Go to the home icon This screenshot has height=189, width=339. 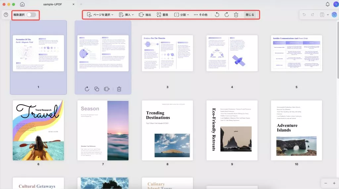pos(22,4)
